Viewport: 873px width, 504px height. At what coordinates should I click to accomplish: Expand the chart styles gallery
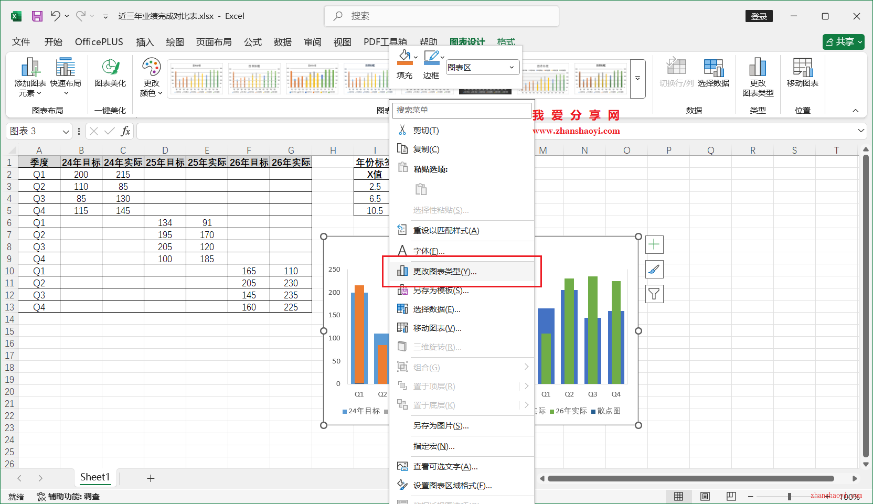(637, 79)
